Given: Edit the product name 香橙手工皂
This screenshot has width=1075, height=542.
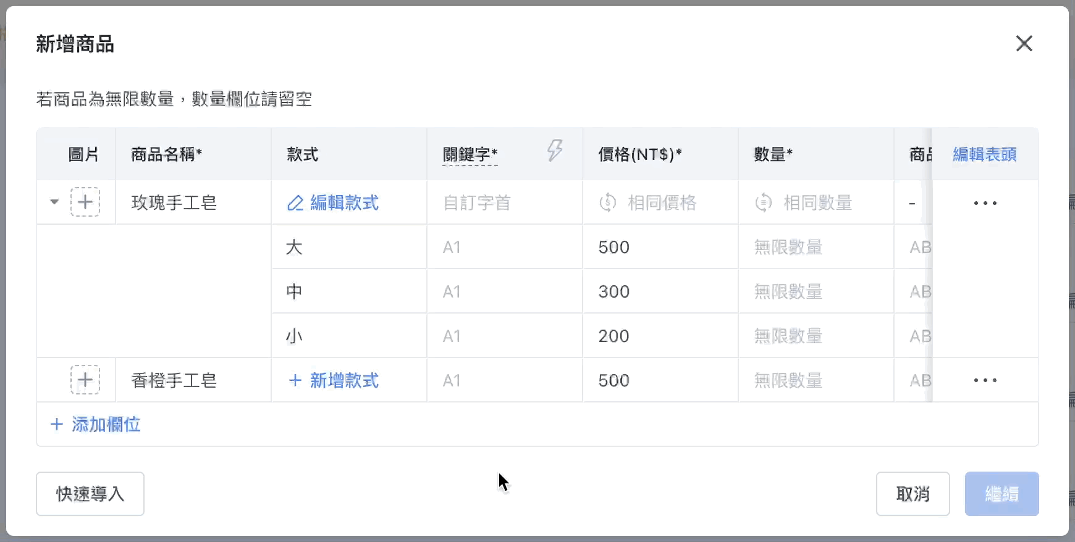Looking at the screenshot, I should tap(193, 380).
